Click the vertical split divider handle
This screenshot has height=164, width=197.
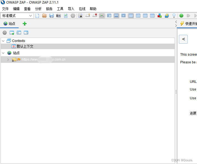tap(176, 92)
